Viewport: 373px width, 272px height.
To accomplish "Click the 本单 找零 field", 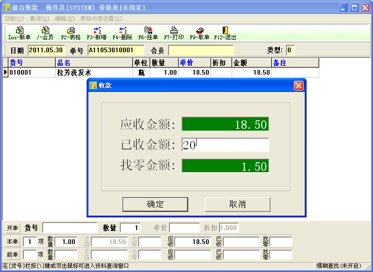I will (x=281, y=242).
